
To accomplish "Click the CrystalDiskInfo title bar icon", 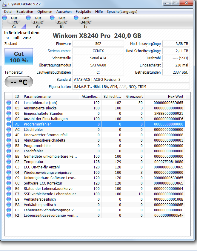I will 4,4.
